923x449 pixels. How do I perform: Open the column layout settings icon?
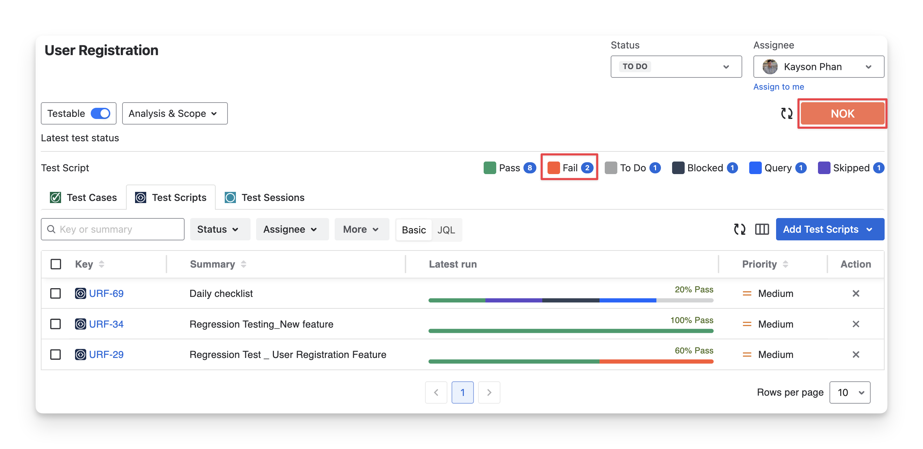point(762,229)
